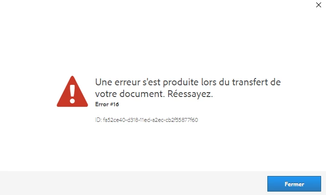Click the white exclamation mark inside the triangle

(72, 94)
